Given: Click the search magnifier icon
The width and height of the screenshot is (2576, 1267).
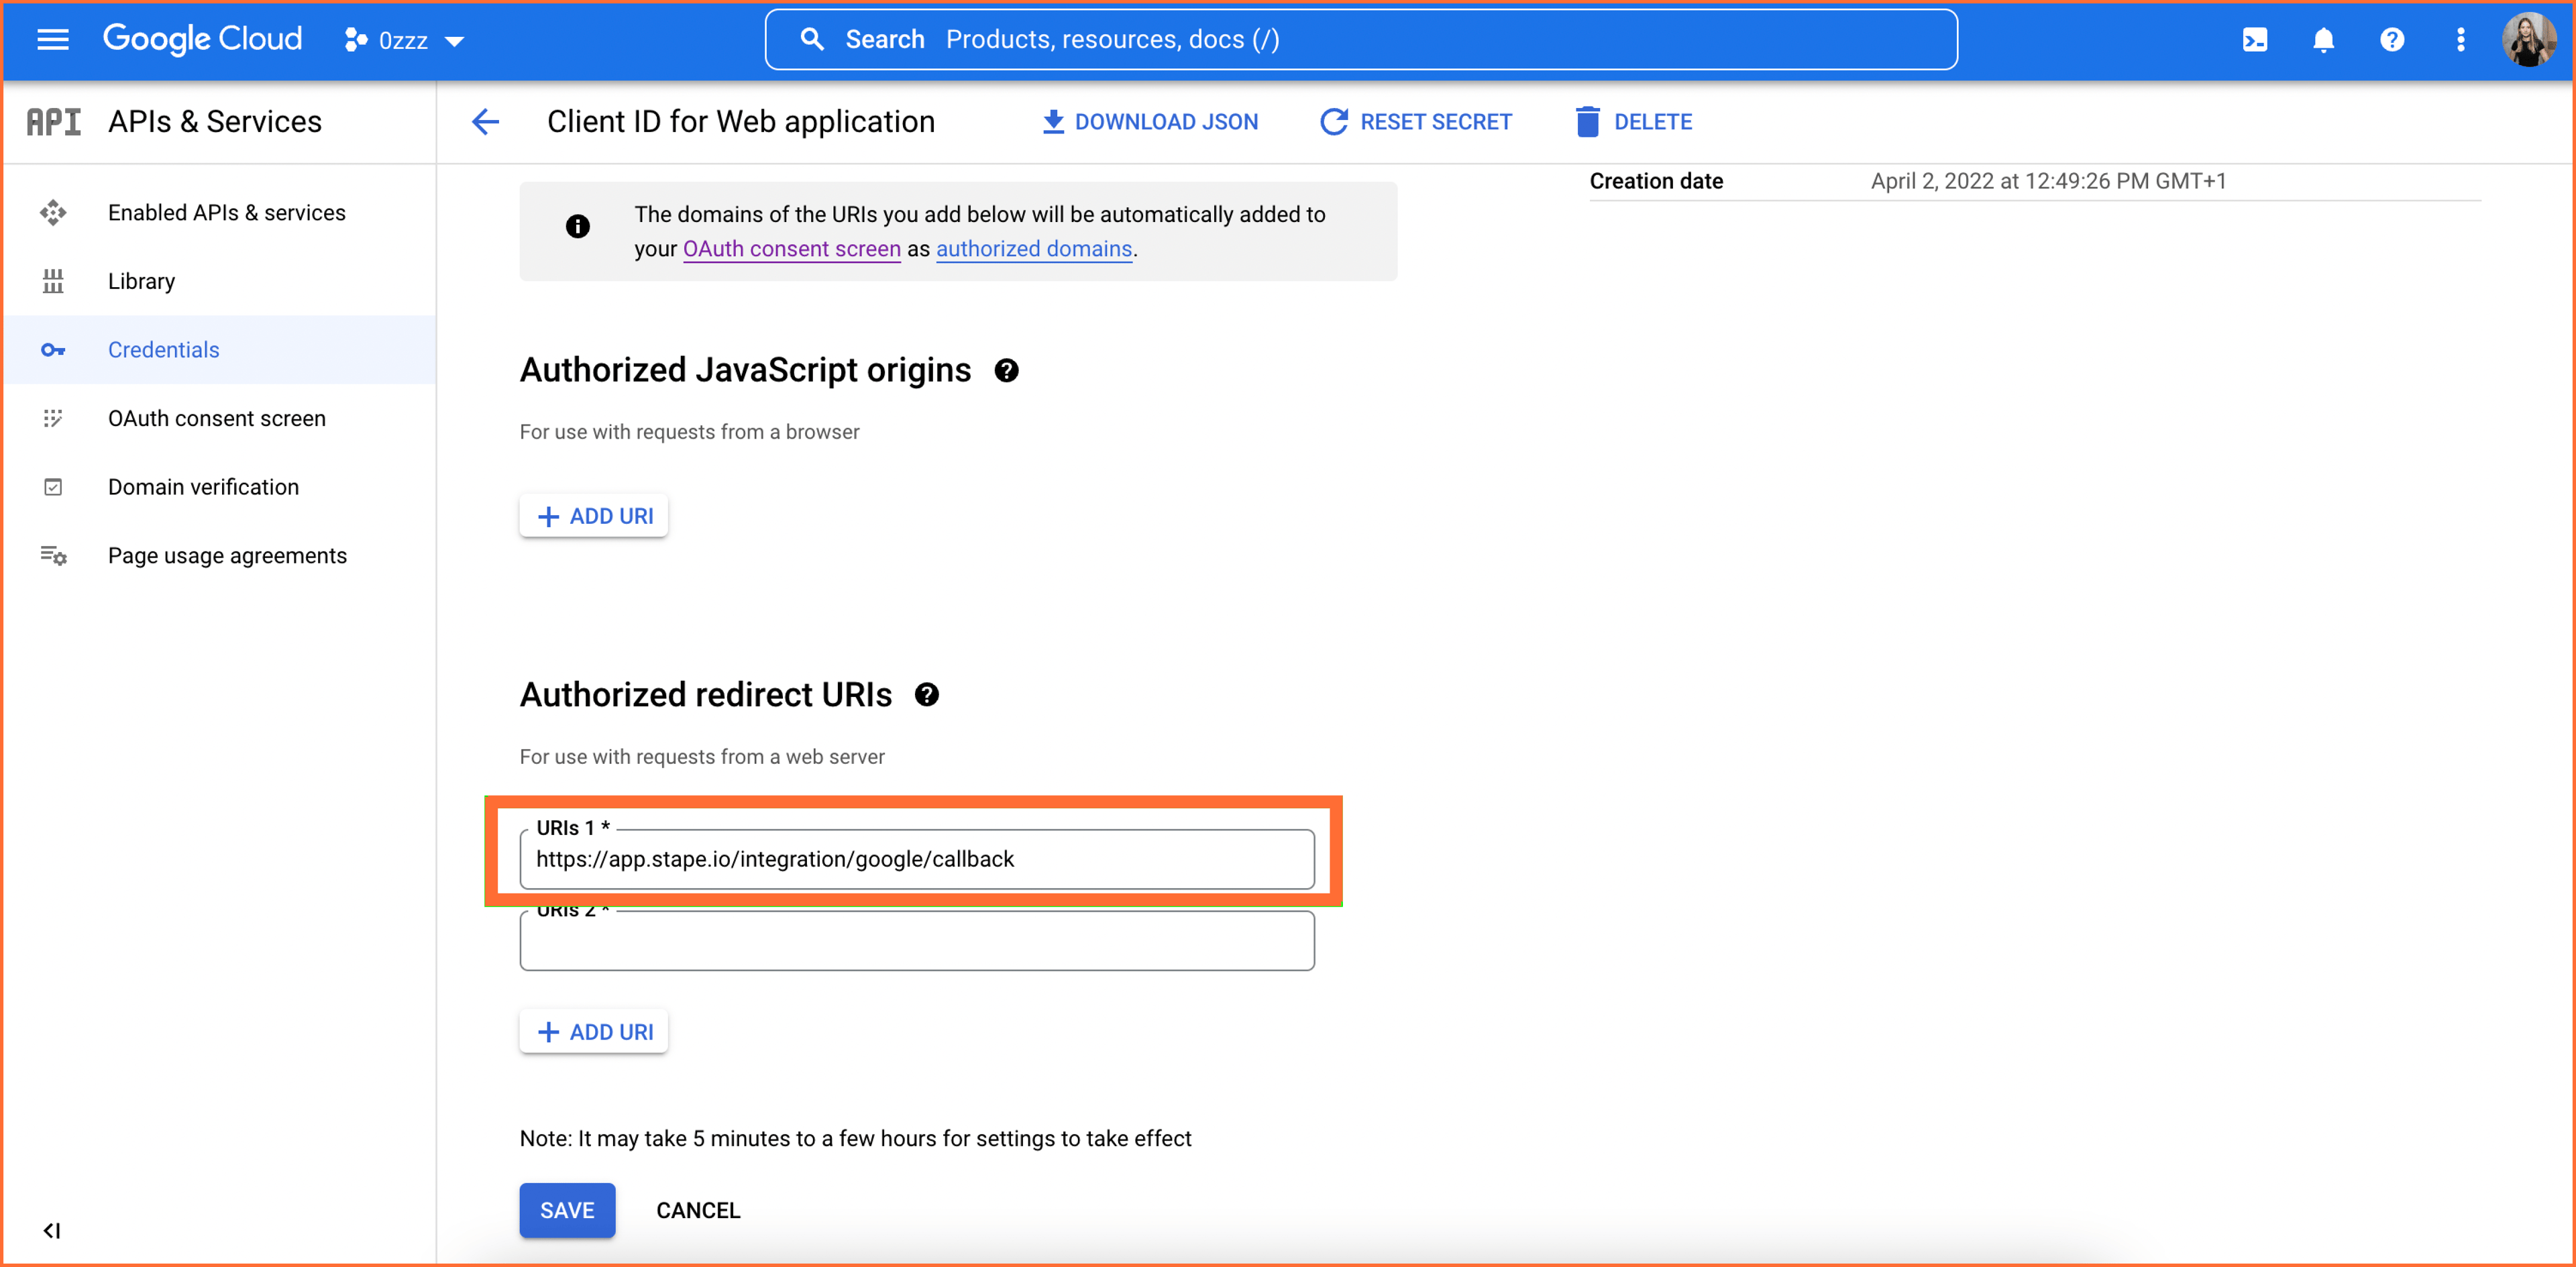Looking at the screenshot, I should click(812, 39).
